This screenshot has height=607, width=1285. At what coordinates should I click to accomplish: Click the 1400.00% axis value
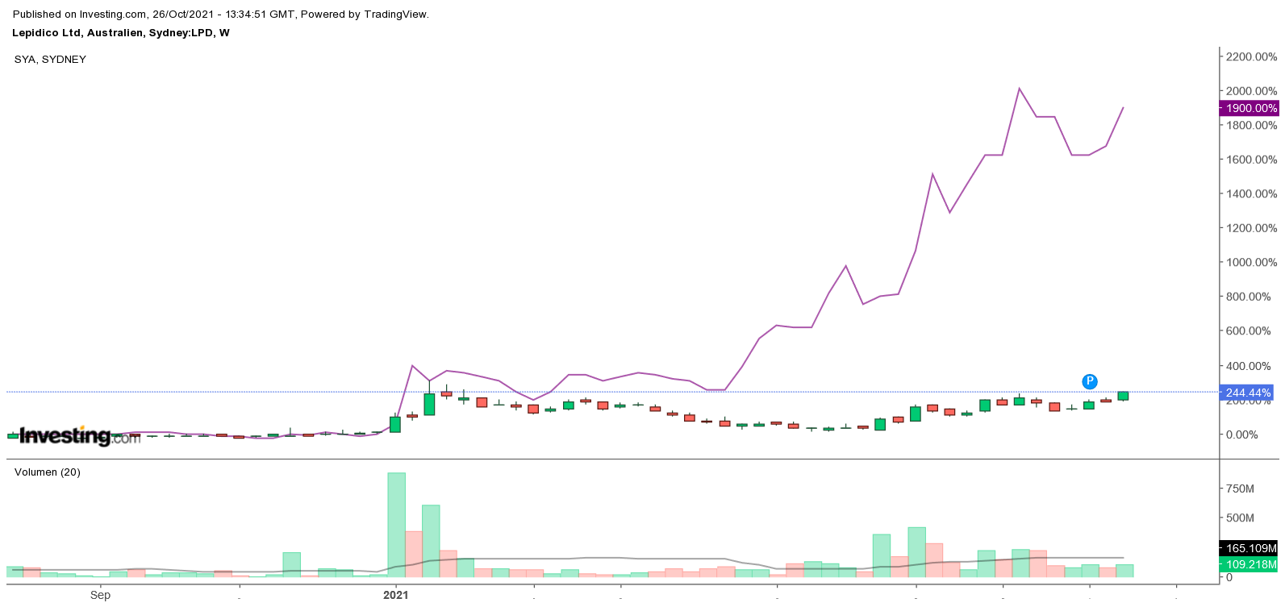[1251, 193]
